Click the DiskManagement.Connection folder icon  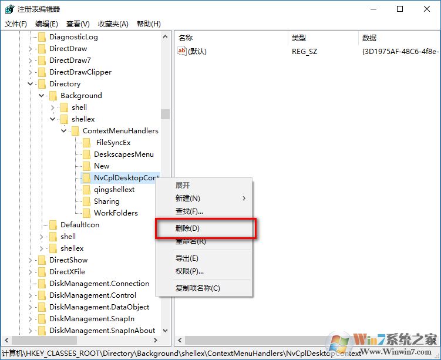pos(42,284)
